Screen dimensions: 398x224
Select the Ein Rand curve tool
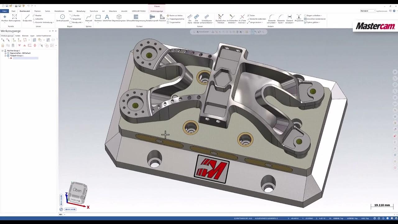pos(190,19)
